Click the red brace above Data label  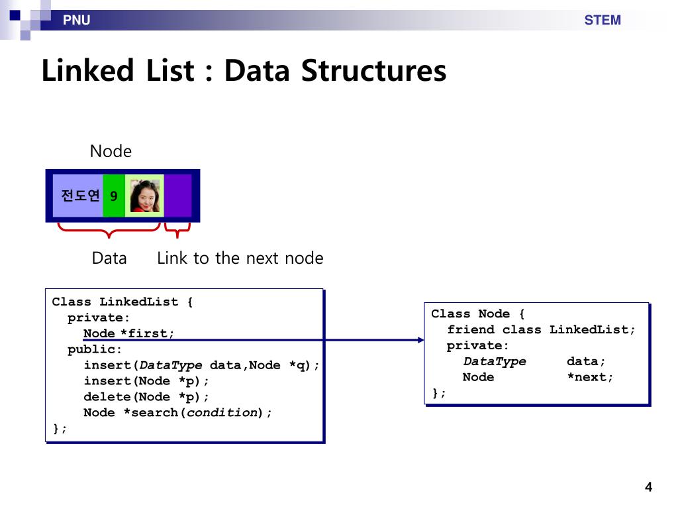[109, 230]
